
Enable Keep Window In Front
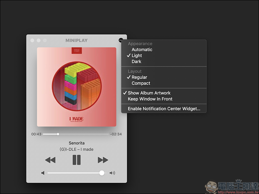click(x=164, y=99)
